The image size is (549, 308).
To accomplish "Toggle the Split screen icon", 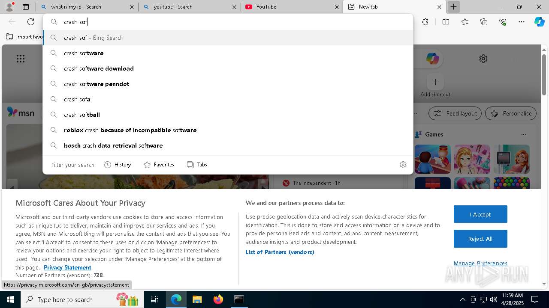I will (446, 22).
